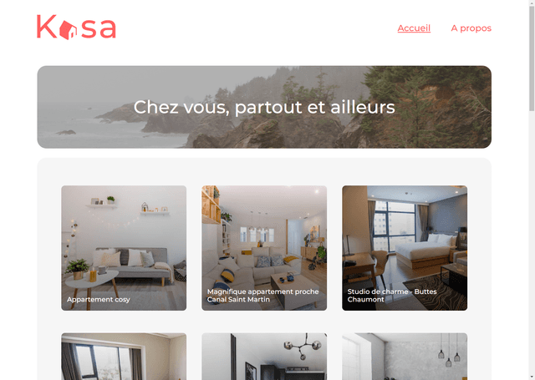Go to the Accueil page
Viewport: 535px width, 380px height.
click(x=414, y=28)
